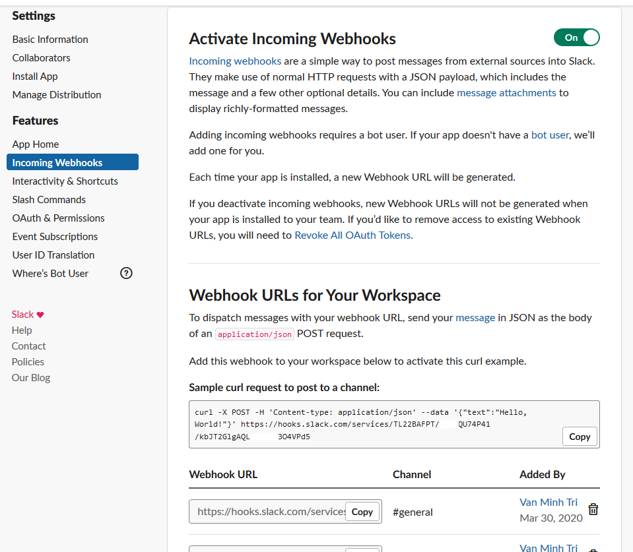This screenshot has width=633, height=552.
Task: Open the Manage Distribution page
Action: (56, 94)
